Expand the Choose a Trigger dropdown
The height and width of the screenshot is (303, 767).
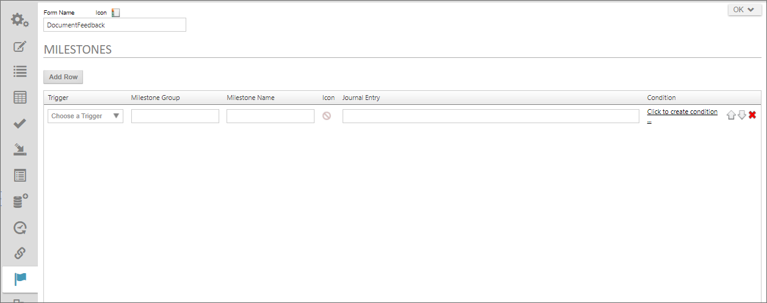coord(85,116)
